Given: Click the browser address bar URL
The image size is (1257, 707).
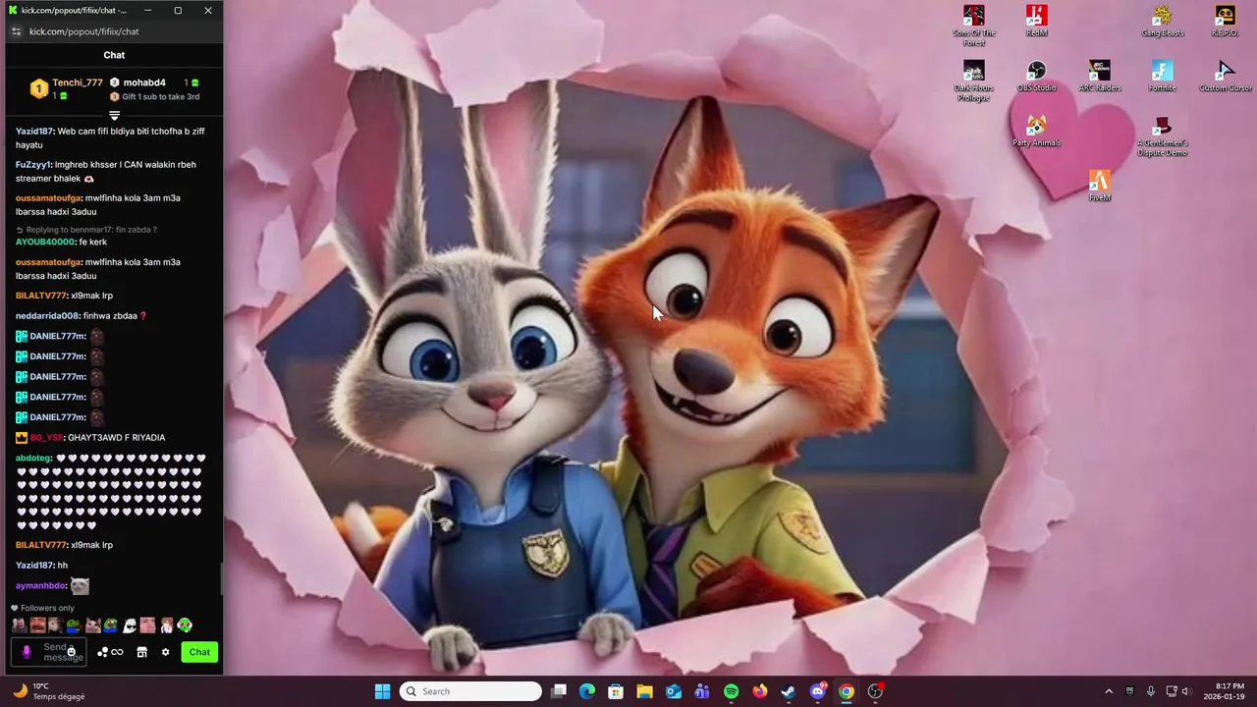Looking at the screenshot, I should tap(84, 31).
